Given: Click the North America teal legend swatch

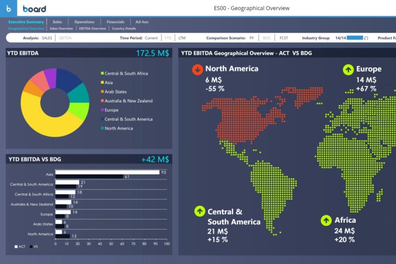Looking at the screenshot, I should pos(102,128).
